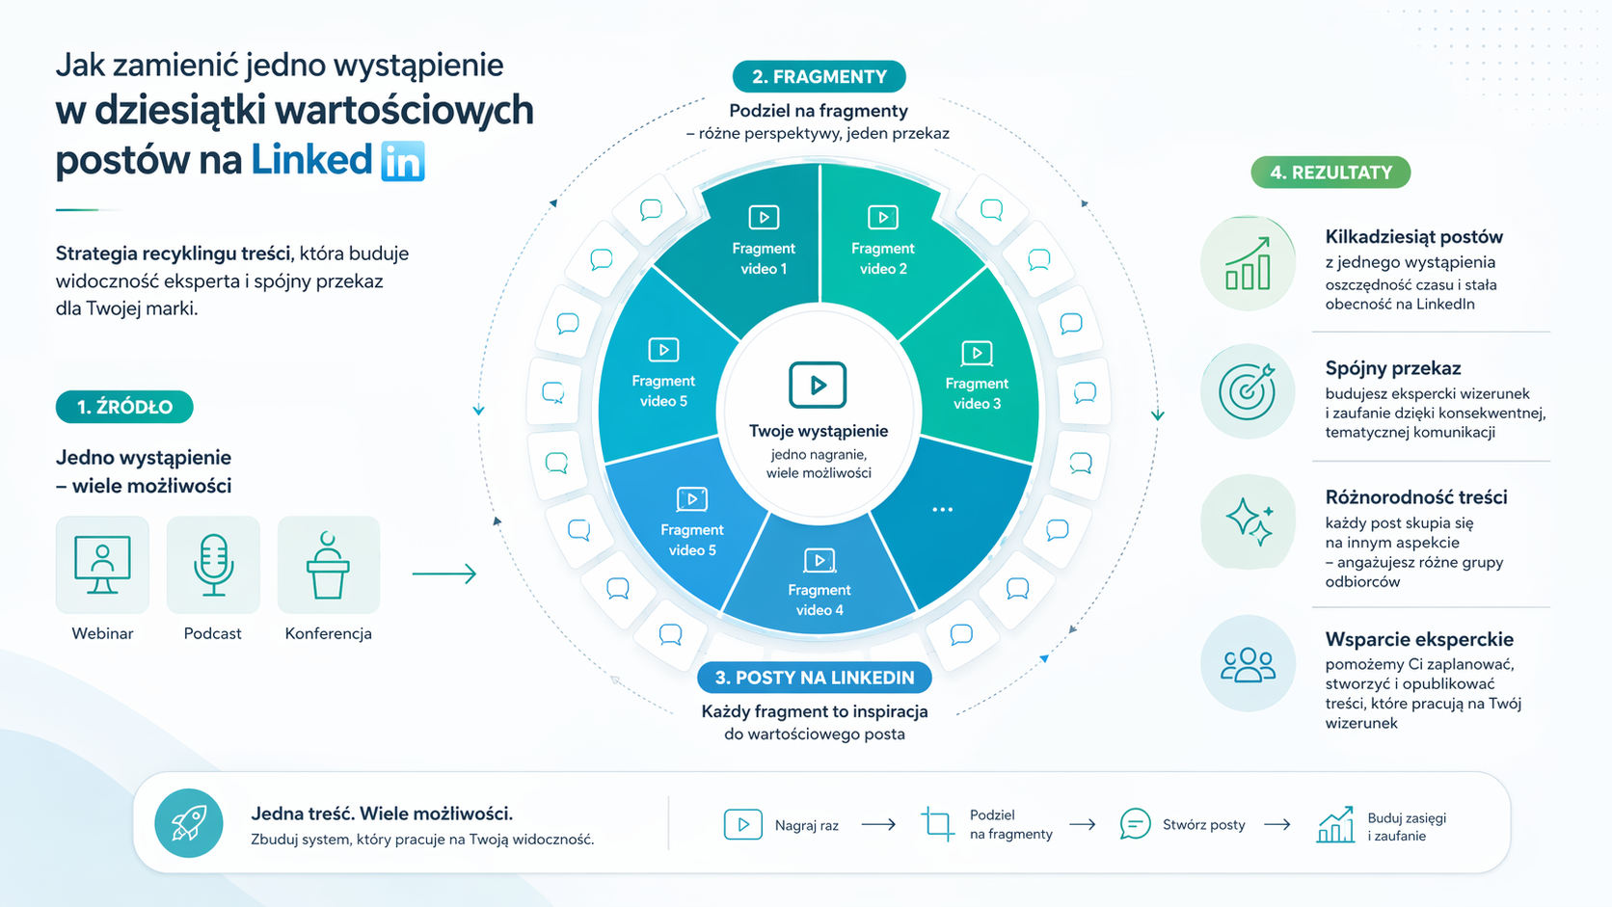Click the bold text "Strategia recyklingu treści"
The height and width of the screenshot is (907, 1612).
[174, 253]
